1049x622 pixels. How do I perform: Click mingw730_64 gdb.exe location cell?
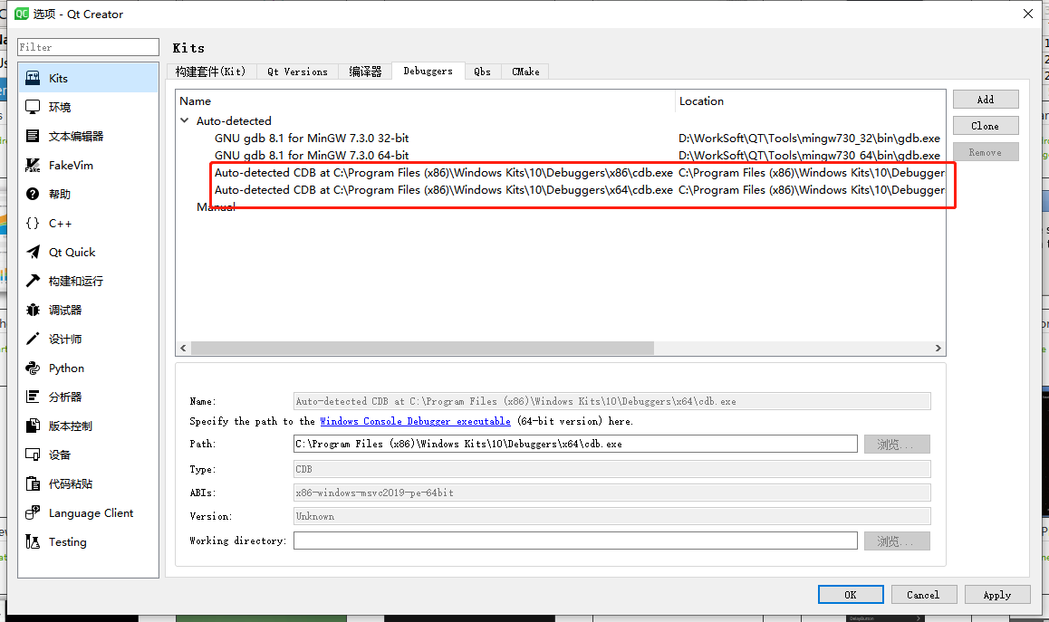point(810,156)
